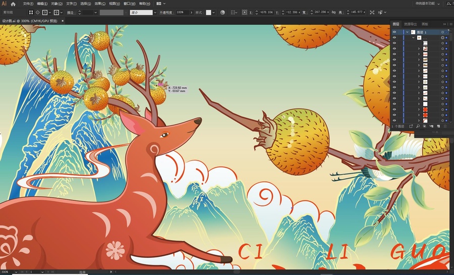Open the 对象(O) menu
Screen dimensions: 454x275
click(x=56, y=4)
